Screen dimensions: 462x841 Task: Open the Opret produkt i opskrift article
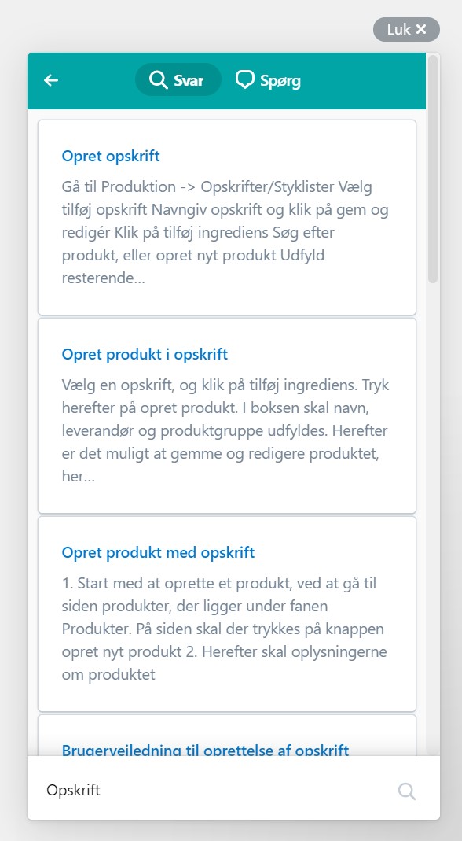pos(145,354)
